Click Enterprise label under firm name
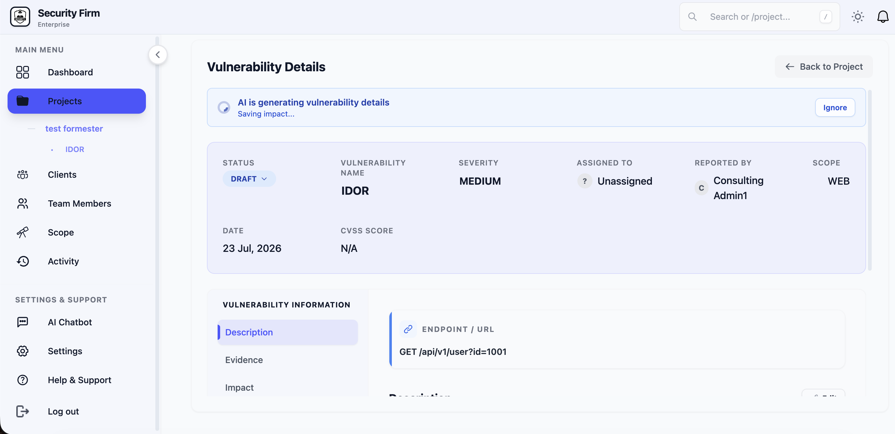The width and height of the screenshot is (895, 434). point(53,24)
